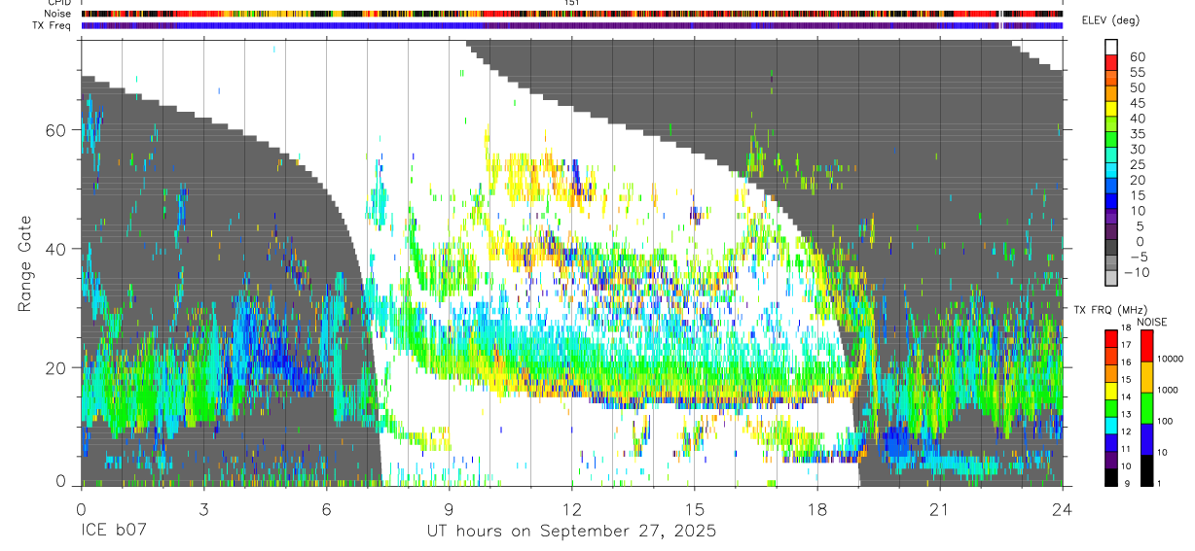Click the '18' tick label on UT hours axis
The height and width of the screenshot is (551, 1195).
(816, 509)
